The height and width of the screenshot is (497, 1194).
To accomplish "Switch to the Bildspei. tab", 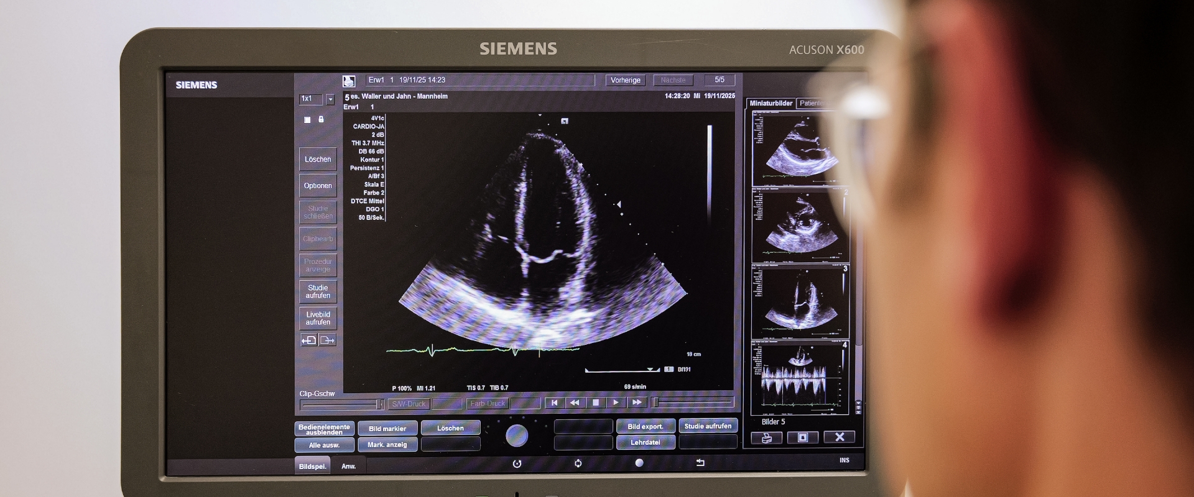I will tap(312, 466).
